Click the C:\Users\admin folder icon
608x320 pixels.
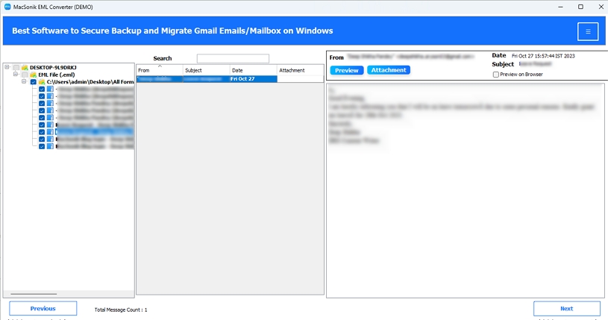(42, 82)
